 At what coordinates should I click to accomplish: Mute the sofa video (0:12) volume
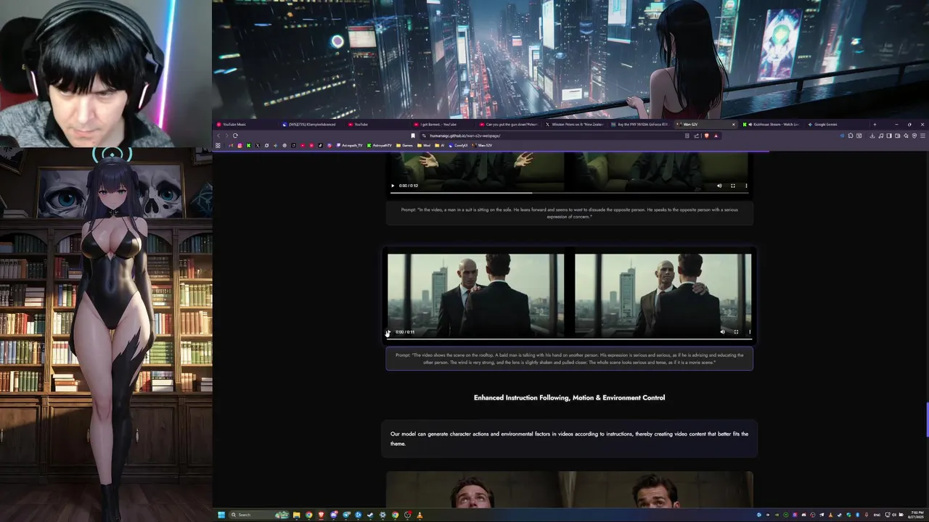tap(719, 186)
